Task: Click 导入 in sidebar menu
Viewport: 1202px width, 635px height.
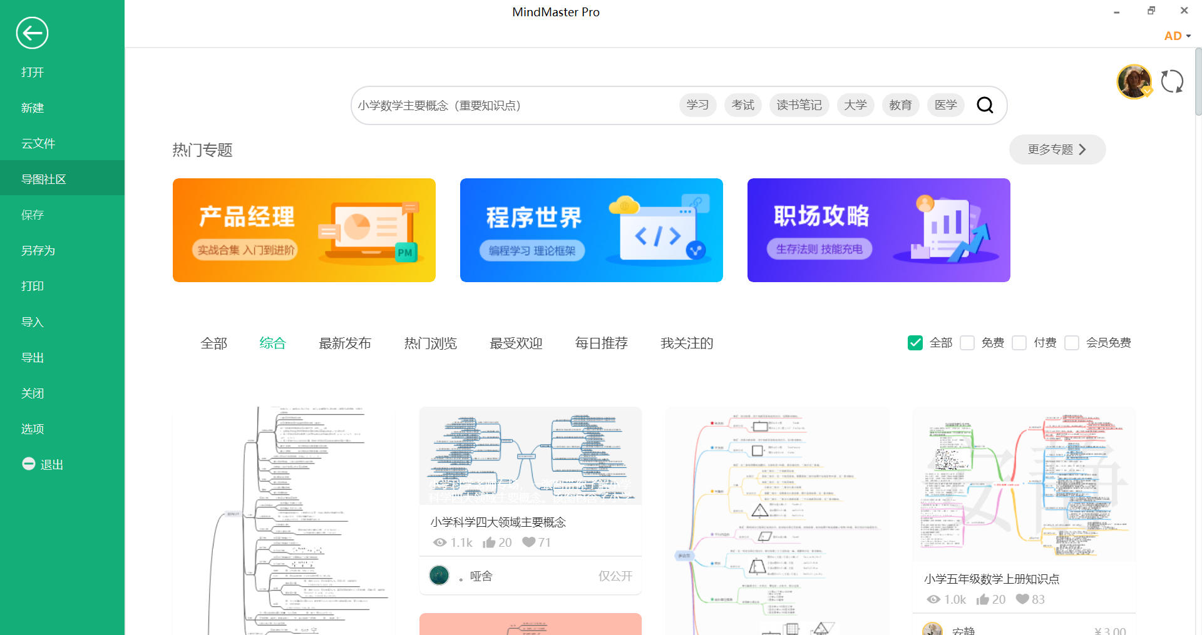Action: pyautogui.click(x=62, y=322)
